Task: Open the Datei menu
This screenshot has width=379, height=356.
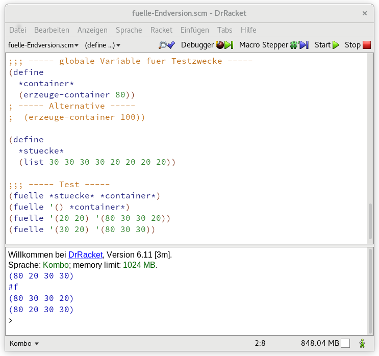Action: tap(17, 30)
